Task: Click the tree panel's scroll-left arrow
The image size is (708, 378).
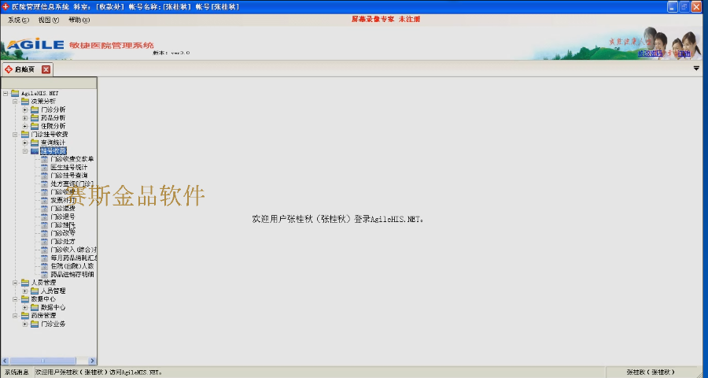Action: (5, 361)
